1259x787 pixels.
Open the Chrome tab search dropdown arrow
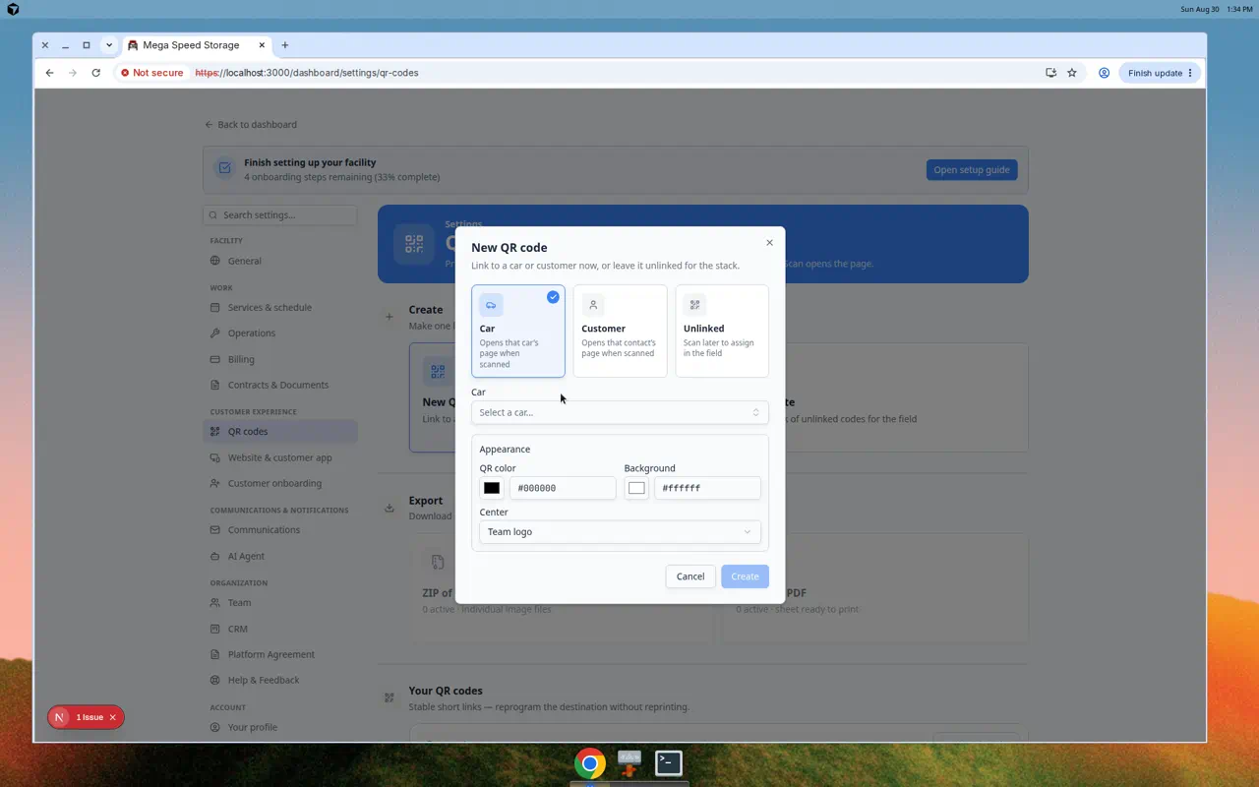point(109,45)
